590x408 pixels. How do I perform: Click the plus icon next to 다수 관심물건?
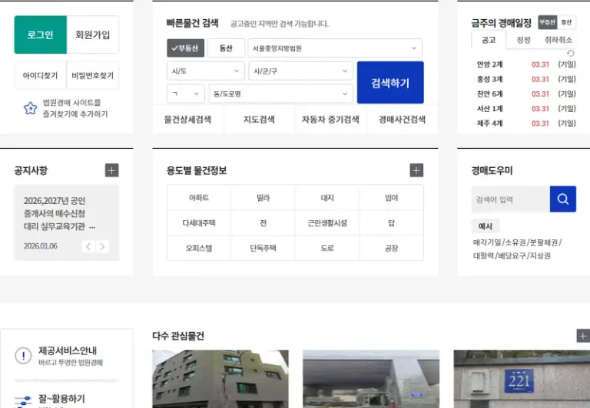[583, 335]
